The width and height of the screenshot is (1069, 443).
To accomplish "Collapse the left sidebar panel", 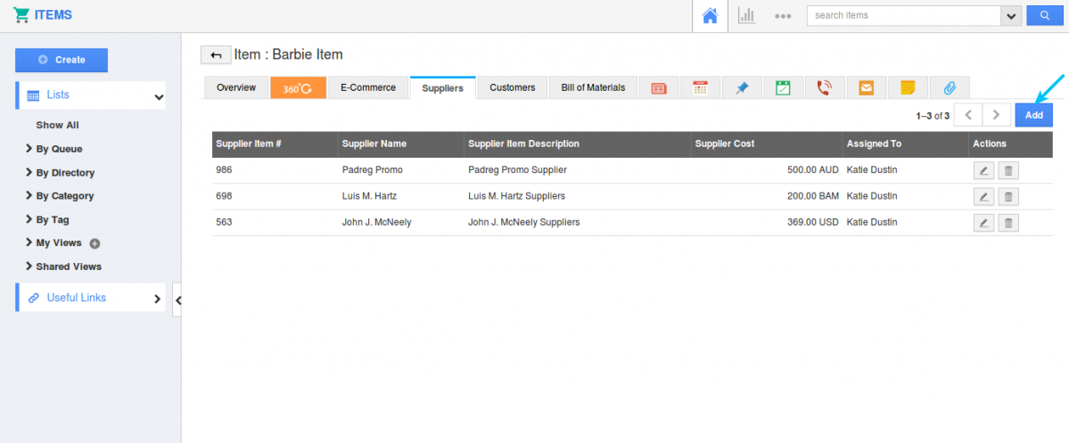I will coord(177,299).
